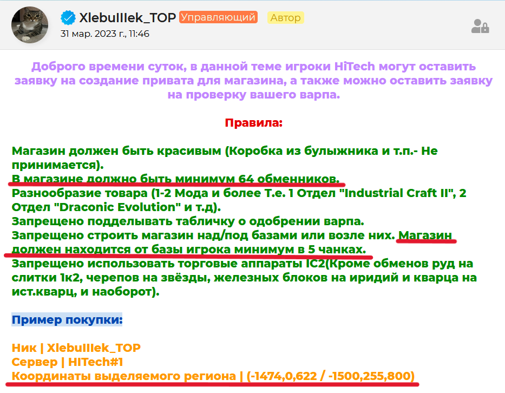Click the red Правила: heading

[253, 122]
